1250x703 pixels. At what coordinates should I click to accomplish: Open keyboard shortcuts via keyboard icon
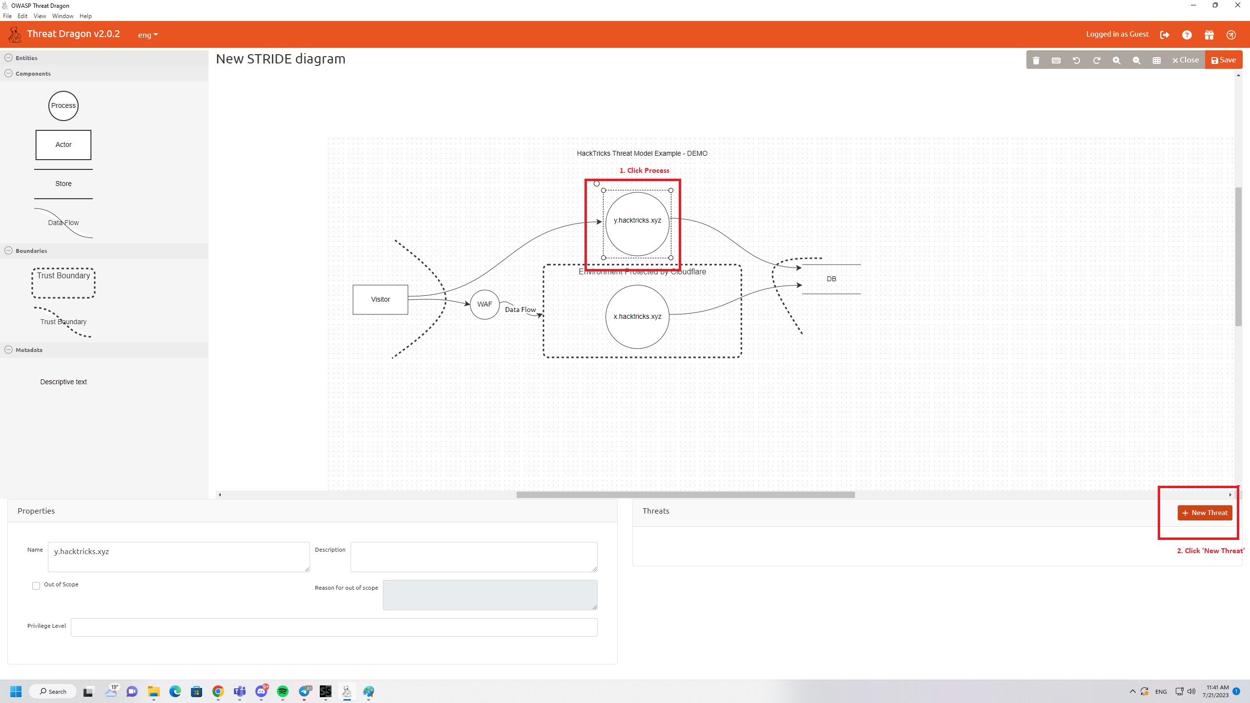click(1056, 60)
